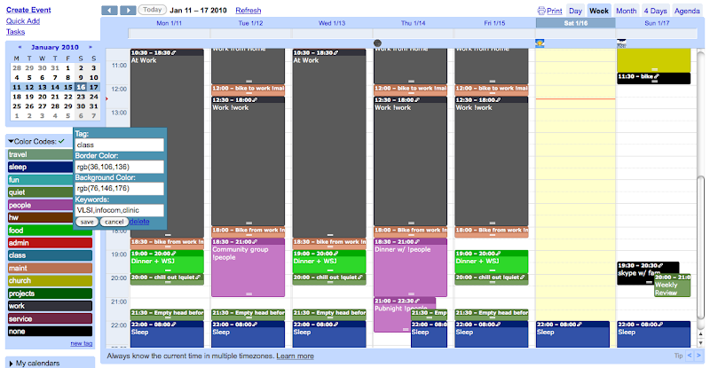This screenshot has height=368, width=710.
Task: Delete the tag via delete link
Action: point(139,222)
